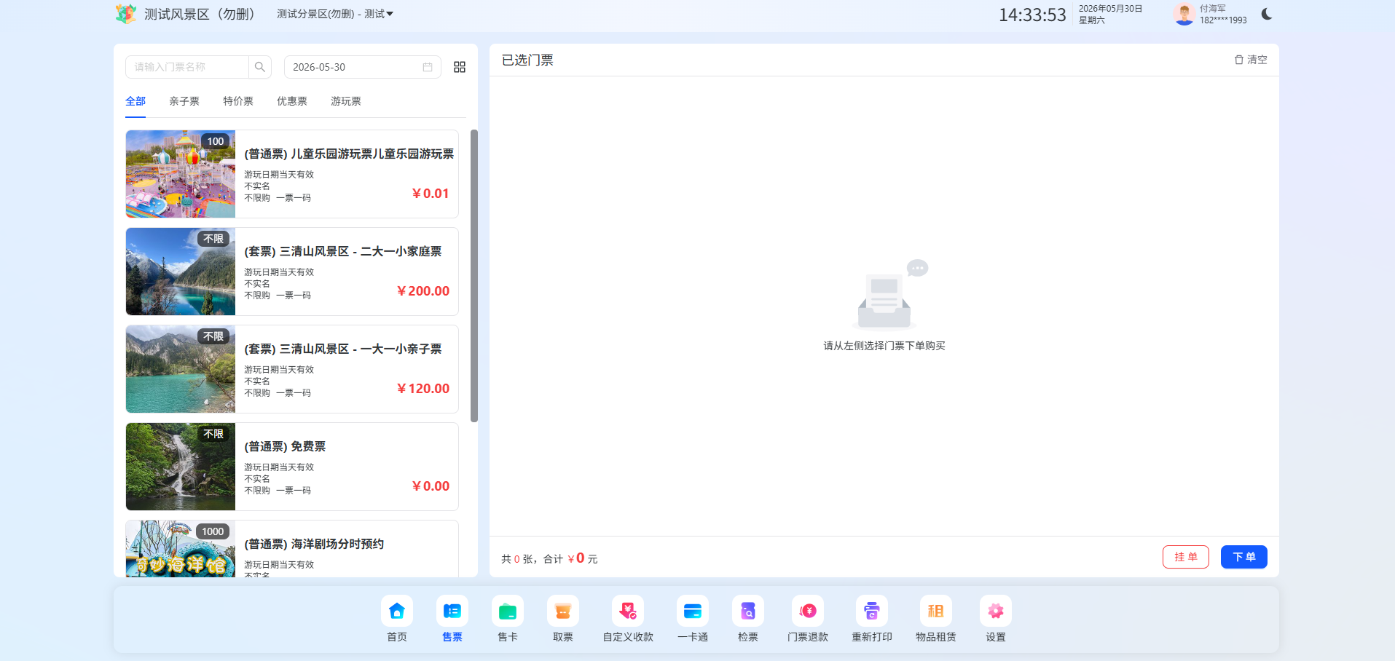Click the clock showing 14:33:53

click(1032, 15)
